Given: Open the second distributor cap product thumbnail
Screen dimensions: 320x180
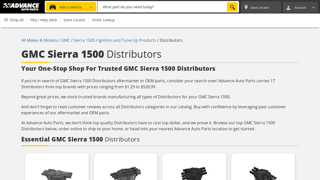Looking at the screenshot, I should click(126, 174).
